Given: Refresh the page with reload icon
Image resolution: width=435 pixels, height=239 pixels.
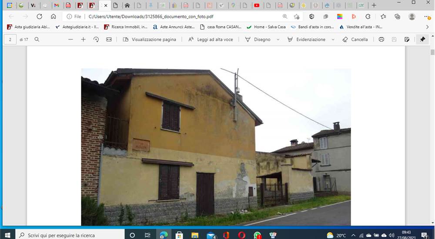Looking at the screenshot, I should (x=40, y=17).
